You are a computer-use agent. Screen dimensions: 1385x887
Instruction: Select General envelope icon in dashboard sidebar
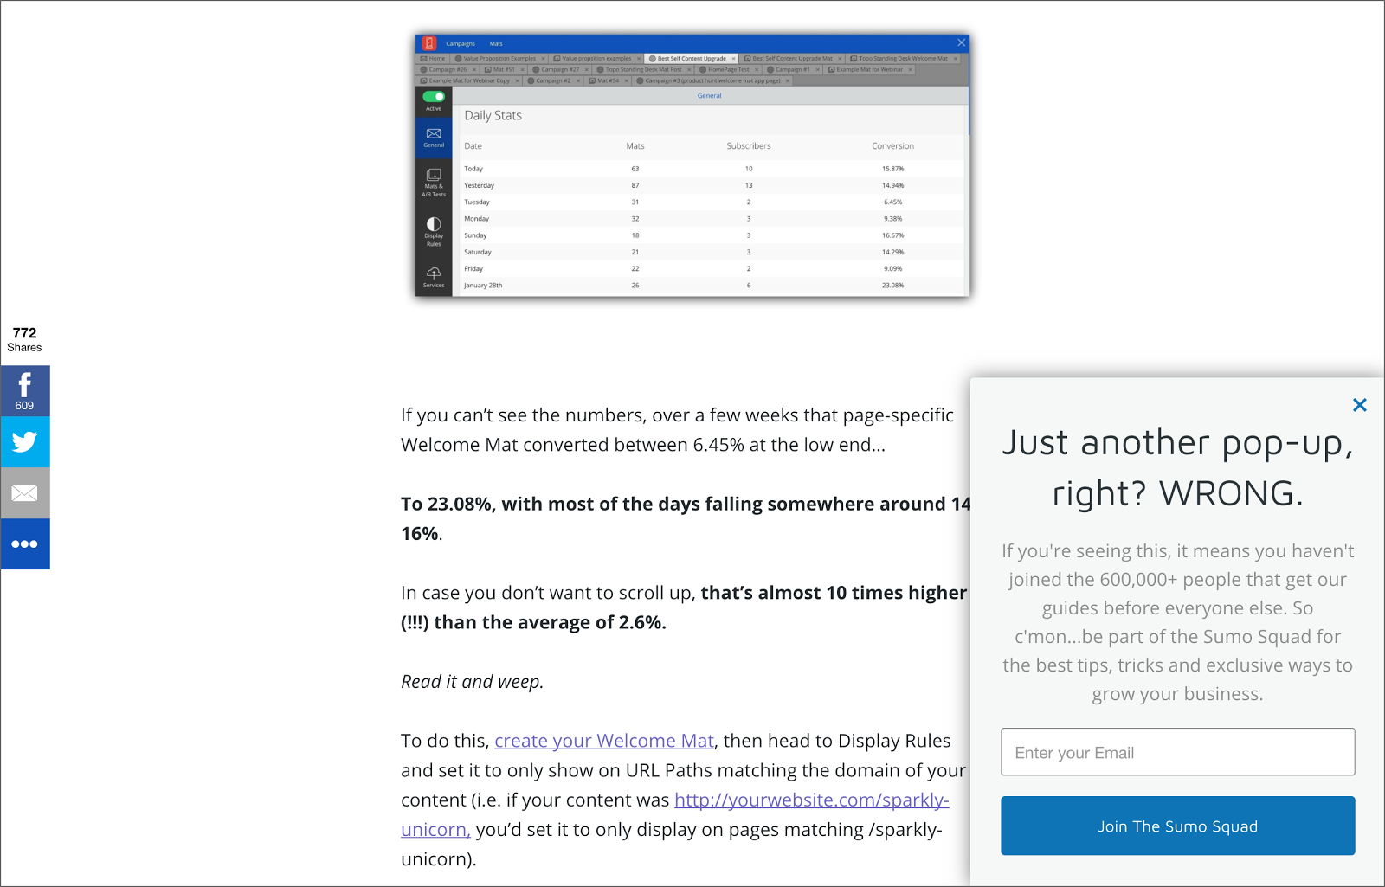pos(434,138)
